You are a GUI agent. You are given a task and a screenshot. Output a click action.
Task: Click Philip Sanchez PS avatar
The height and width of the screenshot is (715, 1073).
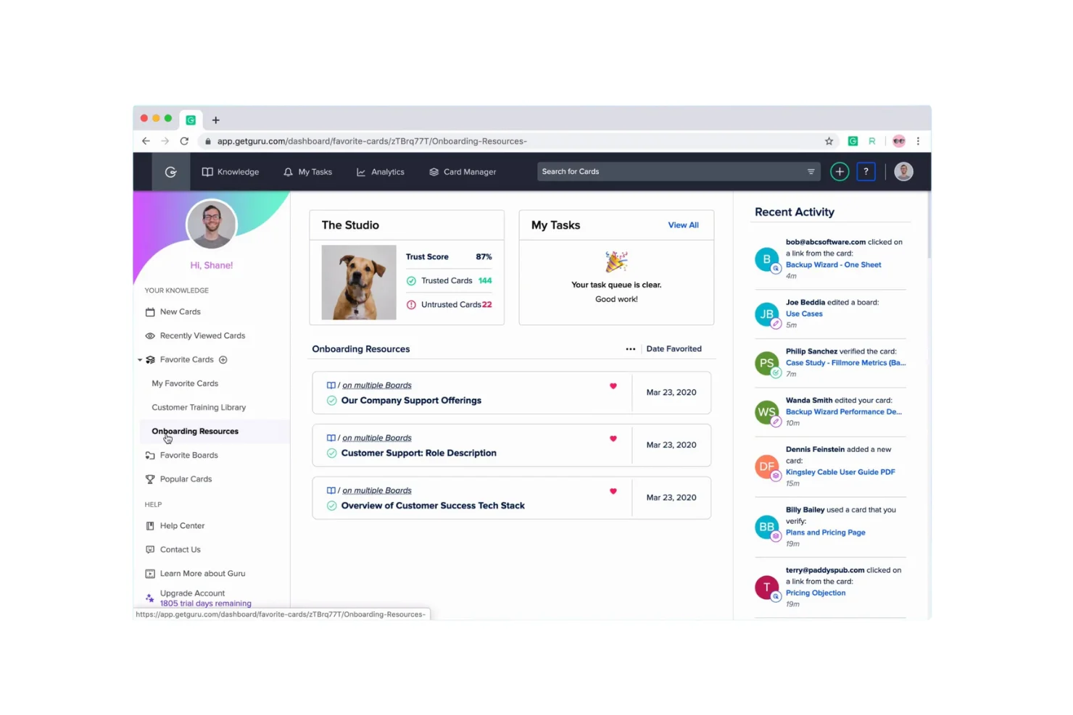click(x=766, y=363)
